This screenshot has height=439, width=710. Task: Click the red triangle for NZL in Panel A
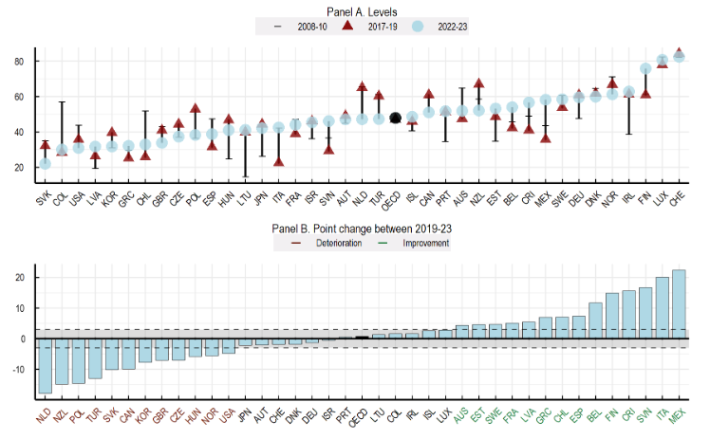point(478,83)
